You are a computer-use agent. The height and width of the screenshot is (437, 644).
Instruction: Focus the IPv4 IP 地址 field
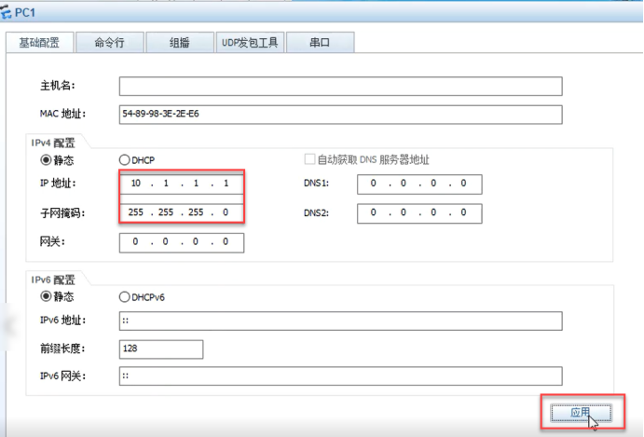[x=182, y=184]
